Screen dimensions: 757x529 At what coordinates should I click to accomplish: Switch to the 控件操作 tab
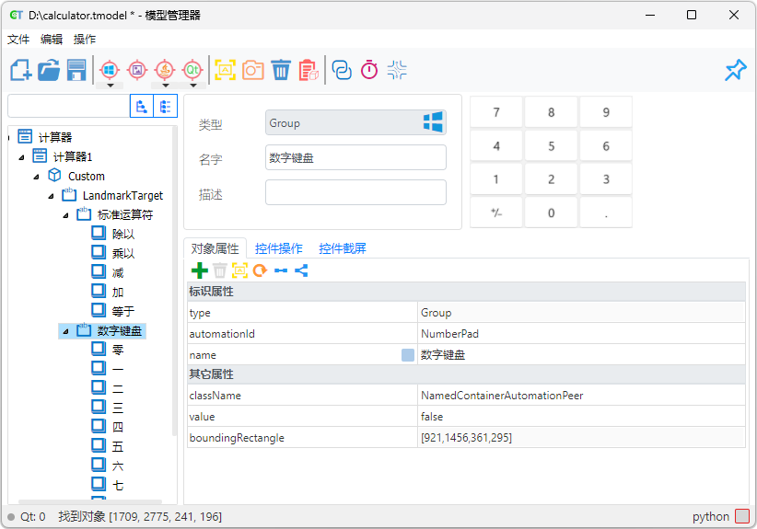[278, 248]
